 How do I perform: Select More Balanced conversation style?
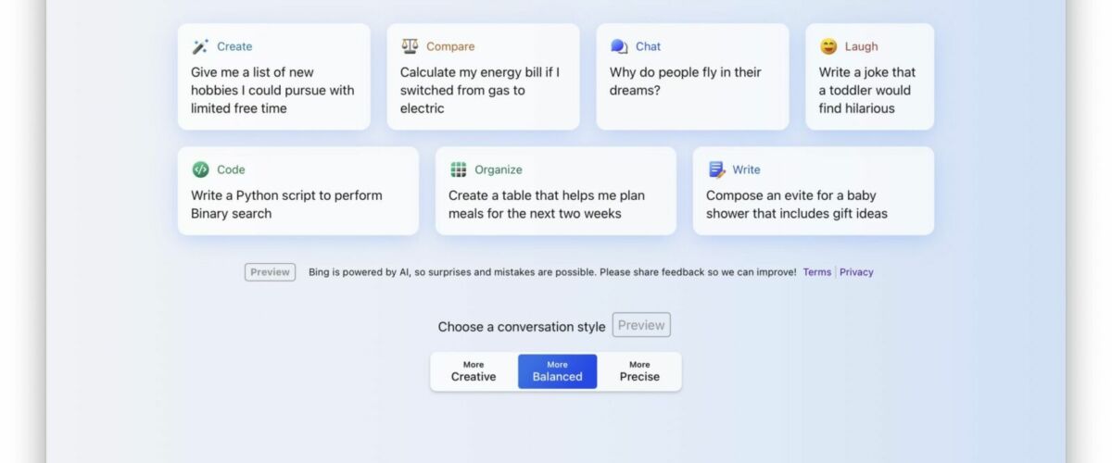pyautogui.click(x=557, y=371)
